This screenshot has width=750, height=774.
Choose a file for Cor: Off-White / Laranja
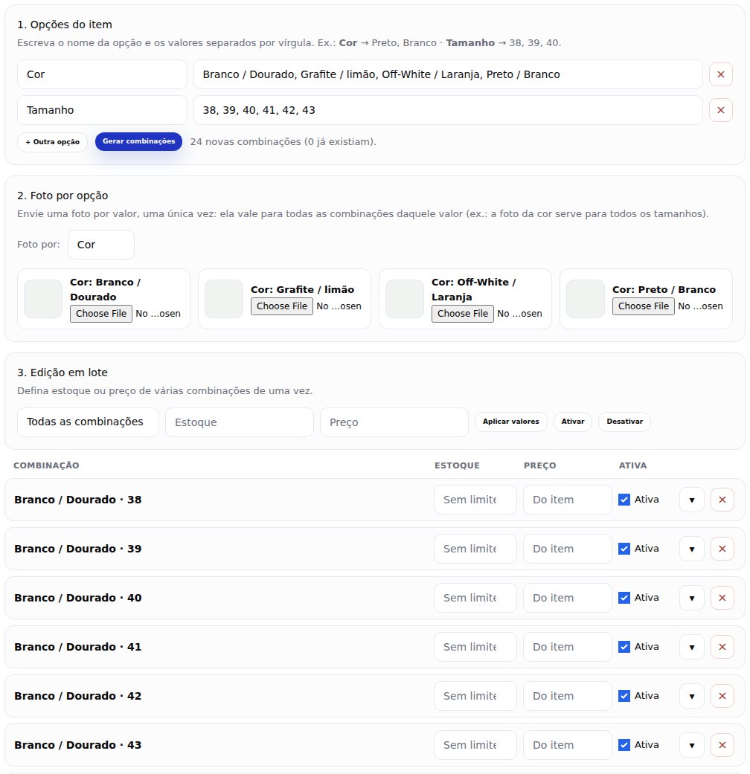click(463, 314)
